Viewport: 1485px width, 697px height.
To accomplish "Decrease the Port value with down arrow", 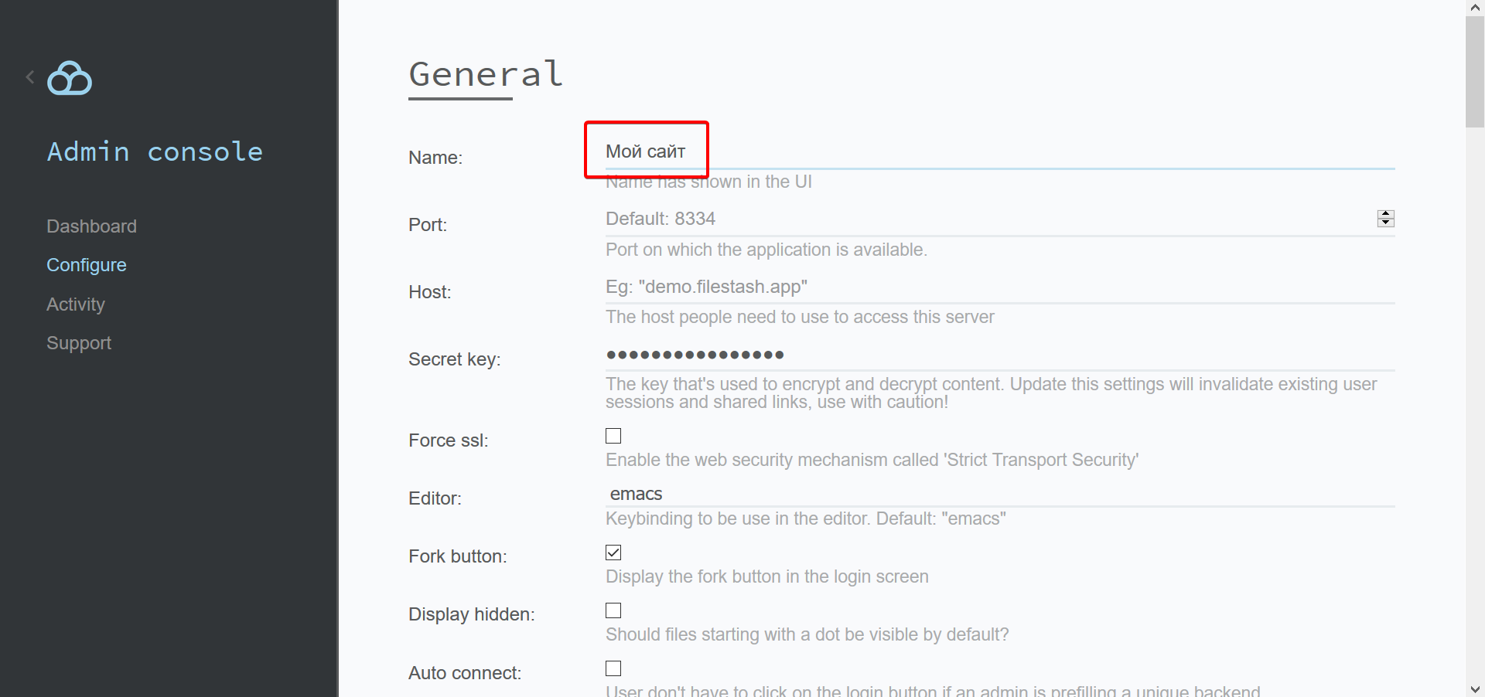I will pyautogui.click(x=1385, y=223).
